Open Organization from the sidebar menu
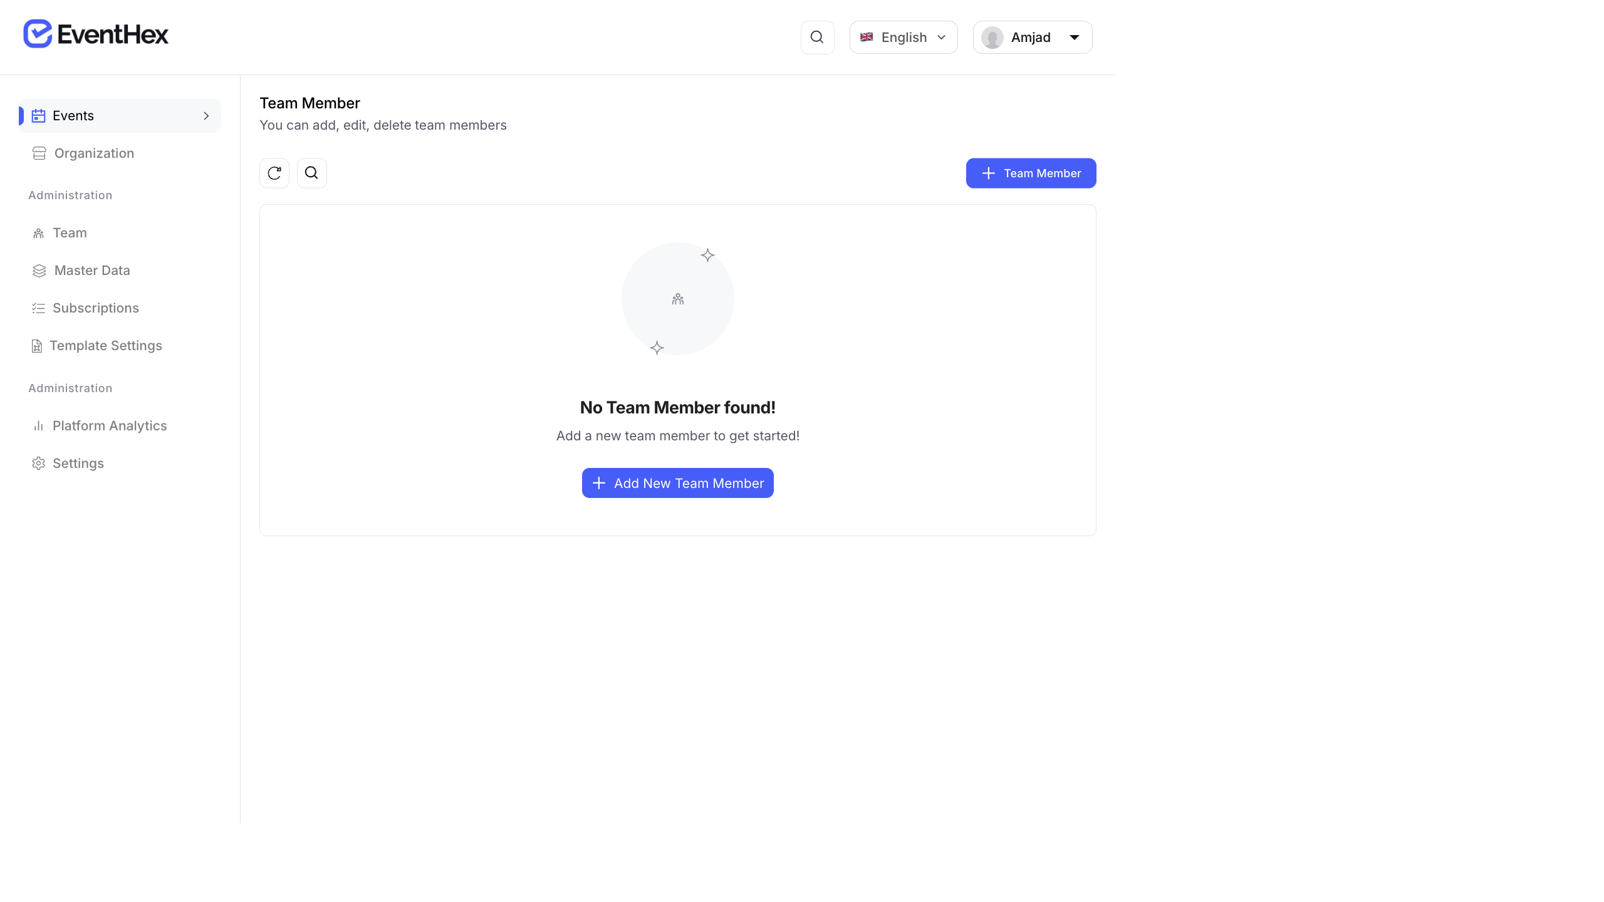Viewport: 1604px width, 902px height. pos(93,153)
